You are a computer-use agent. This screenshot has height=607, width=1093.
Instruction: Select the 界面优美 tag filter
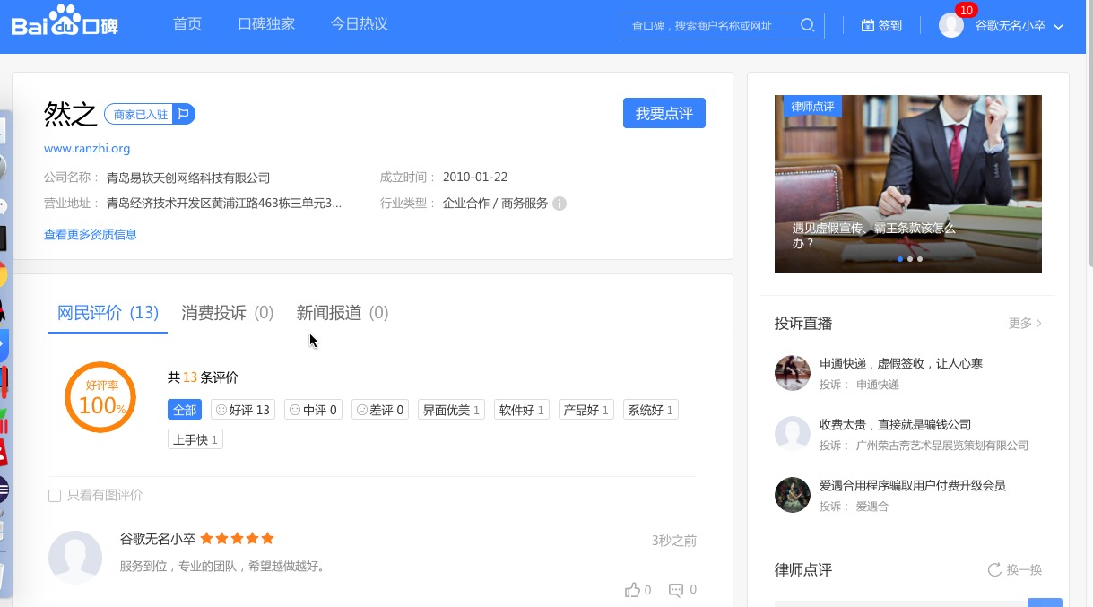click(x=452, y=410)
